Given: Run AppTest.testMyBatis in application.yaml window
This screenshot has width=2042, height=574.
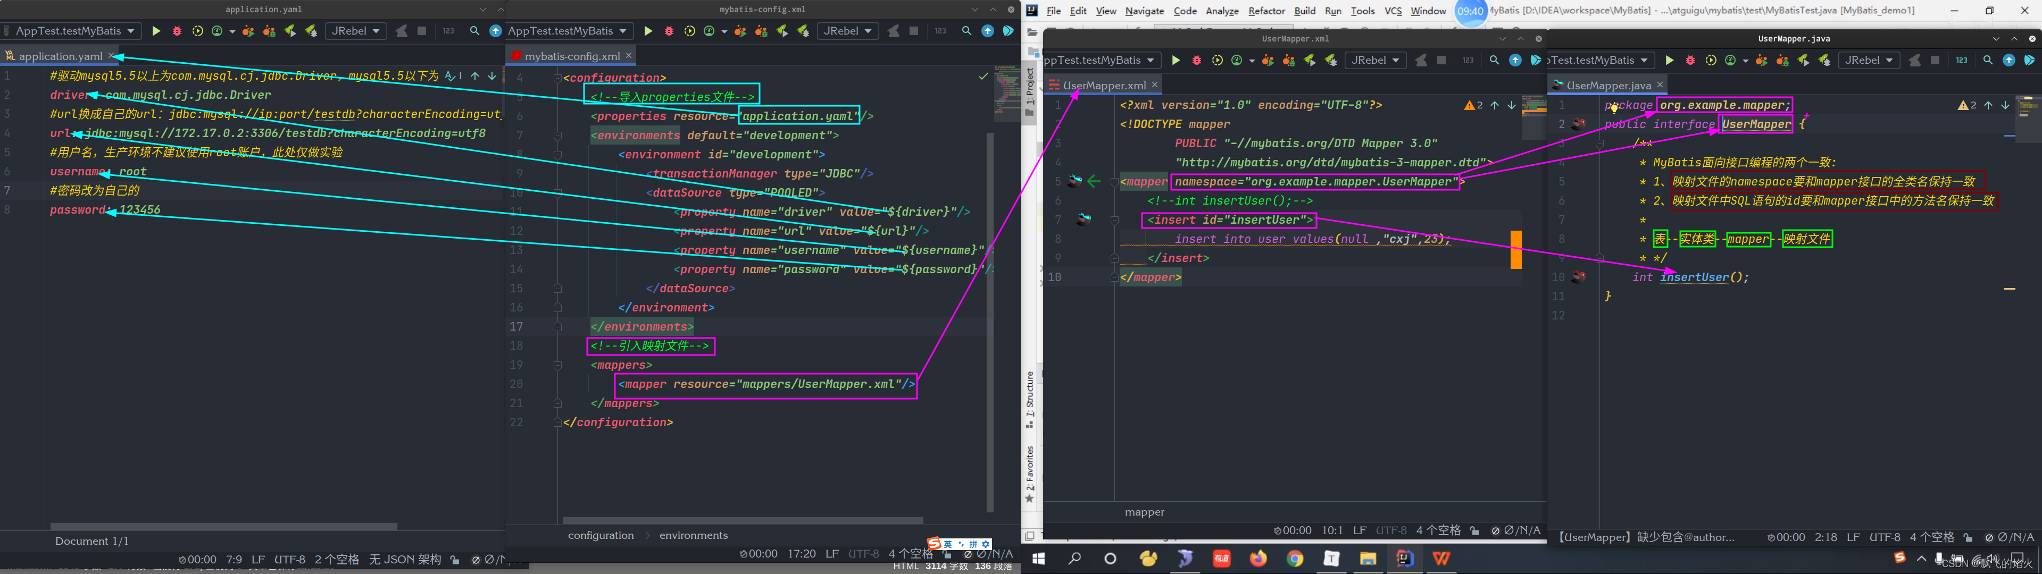Looking at the screenshot, I should coord(156,31).
